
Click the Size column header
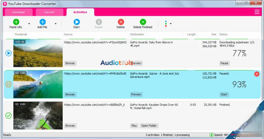214,34
